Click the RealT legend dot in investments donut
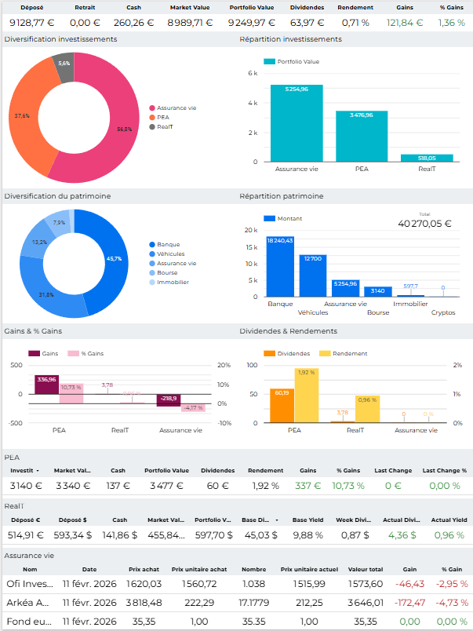The width and height of the screenshot is (473, 631). pyautogui.click(x=152, y=126)
